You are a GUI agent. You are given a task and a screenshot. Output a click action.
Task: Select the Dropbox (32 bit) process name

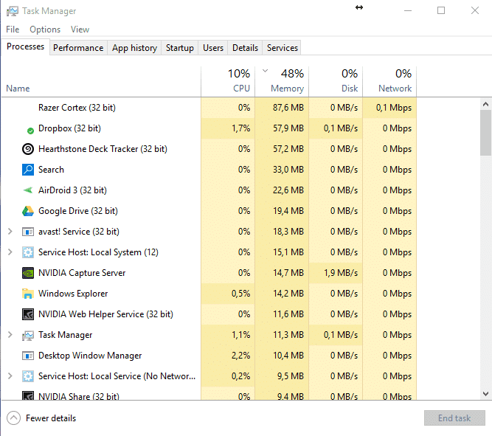[69, 128]
